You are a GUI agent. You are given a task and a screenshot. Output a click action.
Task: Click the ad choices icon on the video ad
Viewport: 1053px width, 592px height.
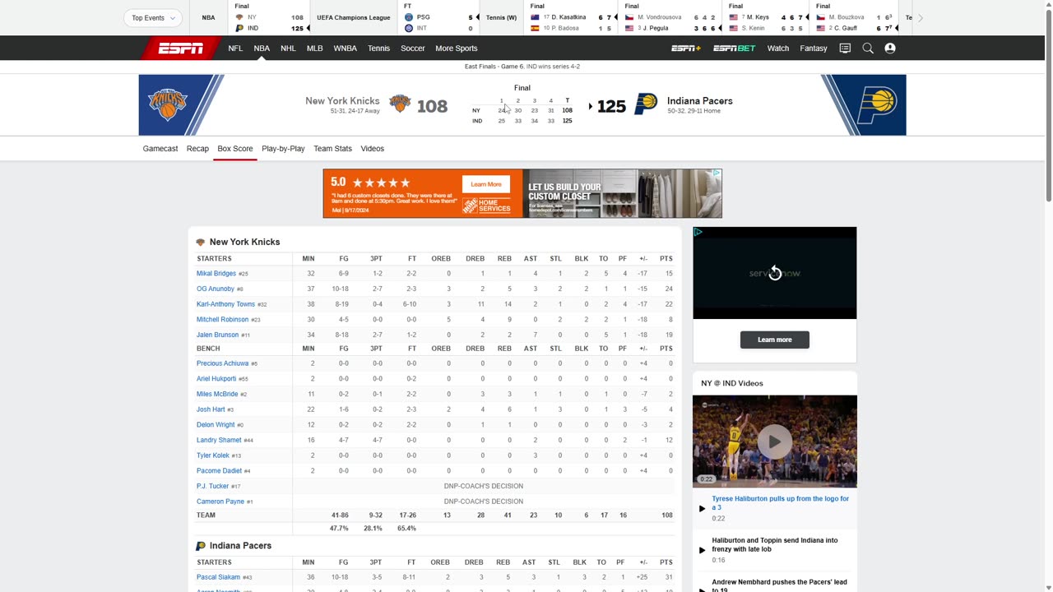[698, 232]
